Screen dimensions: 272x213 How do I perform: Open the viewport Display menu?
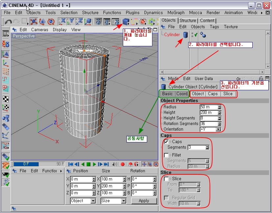pos(60,30)
